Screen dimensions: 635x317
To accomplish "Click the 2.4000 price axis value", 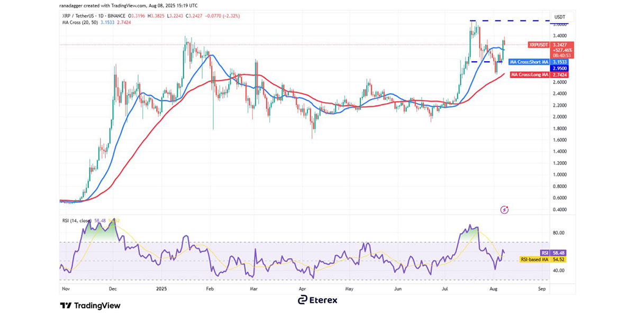I will [559, 94].
